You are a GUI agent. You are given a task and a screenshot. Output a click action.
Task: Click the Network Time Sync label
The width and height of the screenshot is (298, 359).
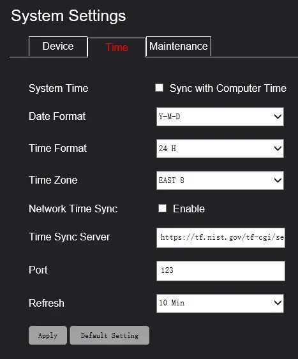[73, 209]
